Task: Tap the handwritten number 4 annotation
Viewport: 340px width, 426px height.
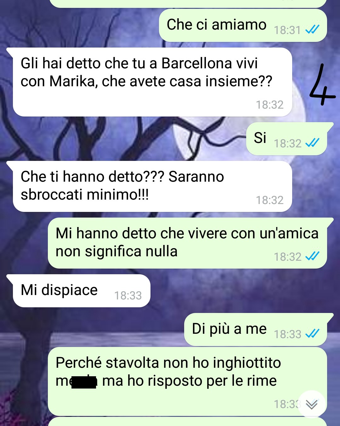Action: [321, 84]
